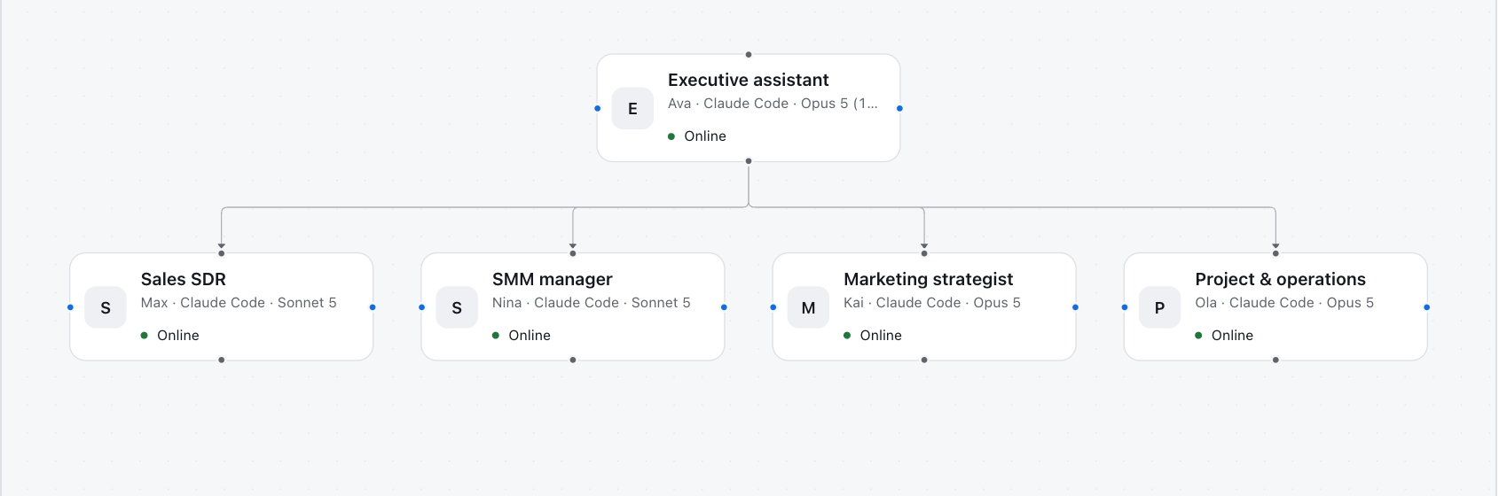Click the S avatar on SMM manager card
The image size is (1499, 496).
[x=457, y=307]
